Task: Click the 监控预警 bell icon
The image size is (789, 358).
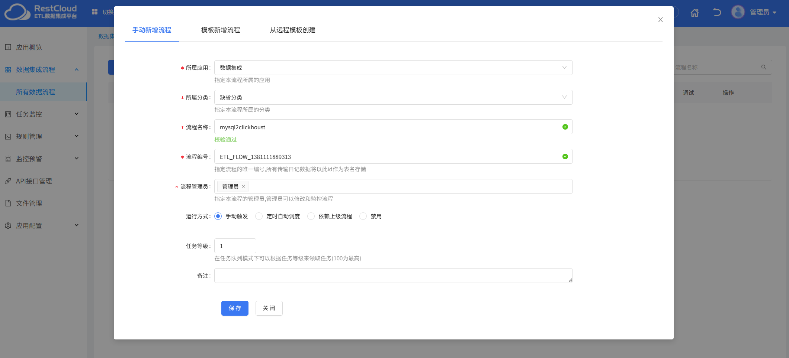Action: point(8,159)
